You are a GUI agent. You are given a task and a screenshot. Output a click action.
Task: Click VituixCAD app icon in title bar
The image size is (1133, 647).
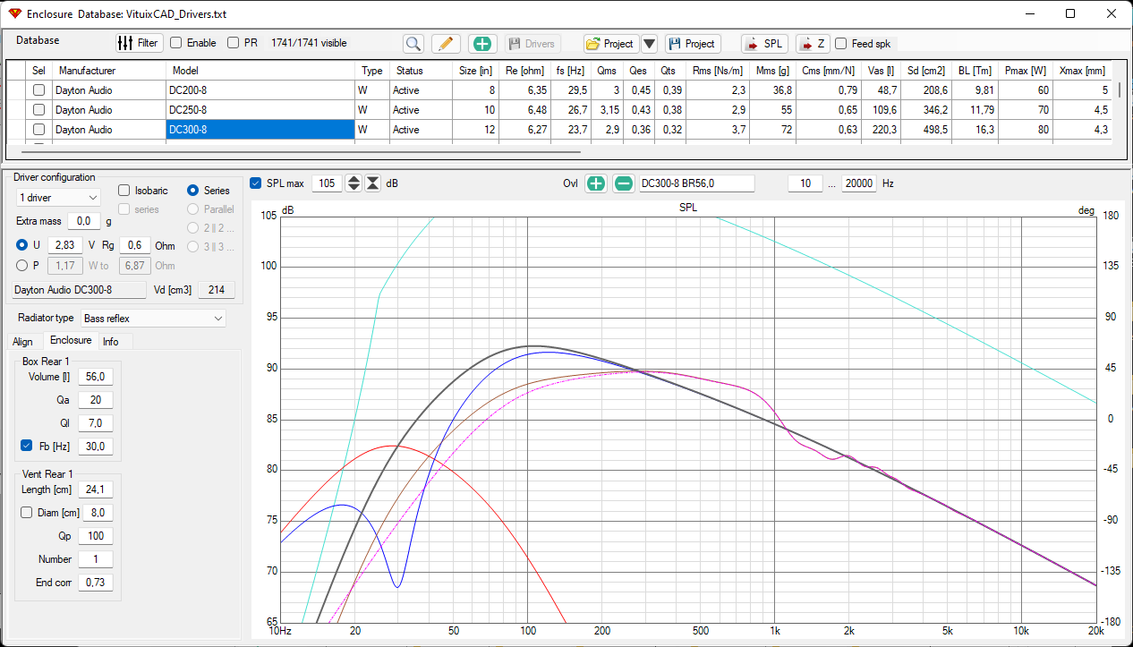(x=13, y=13)
